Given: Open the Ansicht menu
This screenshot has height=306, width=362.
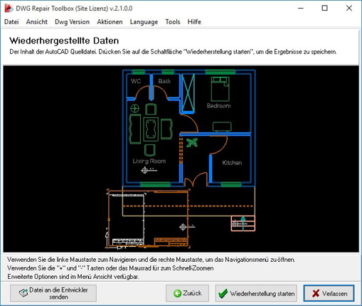Looking at the screenshot, I should pos(37,22).
